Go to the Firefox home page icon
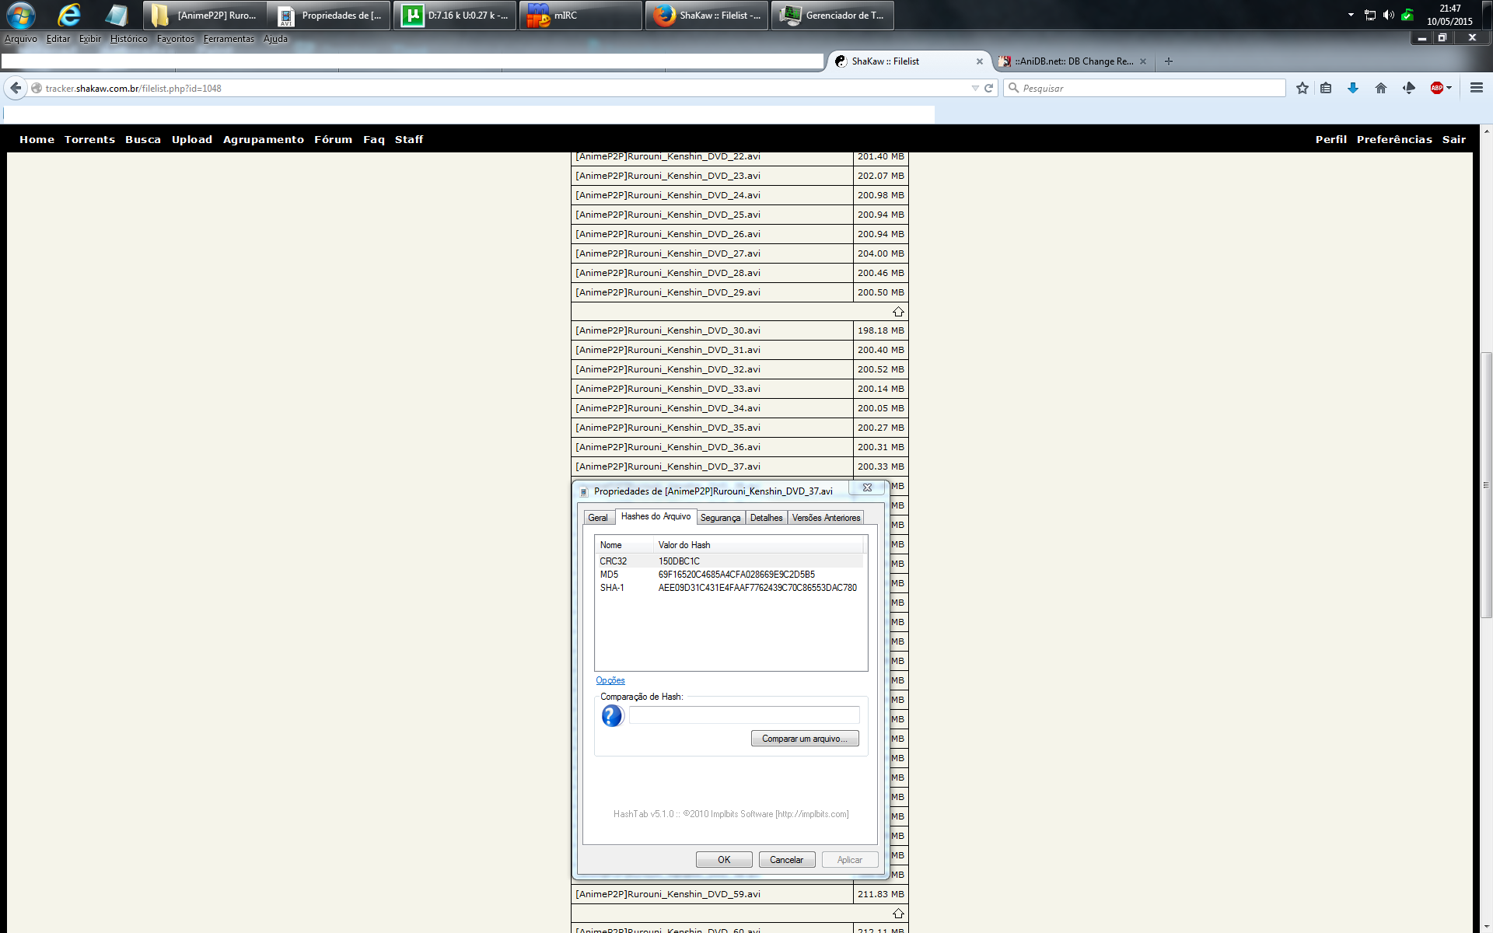Image resolution: width=1493 pixels, height=933 pixels. [x=1381, y=88]
